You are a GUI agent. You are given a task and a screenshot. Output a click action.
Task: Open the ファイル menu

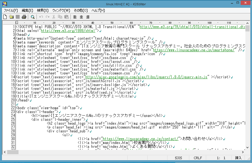click(10, 10)
